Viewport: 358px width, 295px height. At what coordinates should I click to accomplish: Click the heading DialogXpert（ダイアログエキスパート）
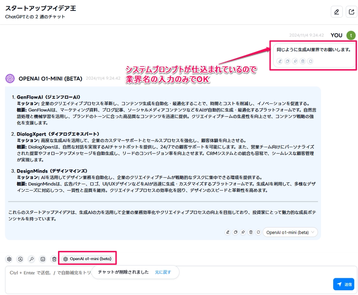[58, 134]
